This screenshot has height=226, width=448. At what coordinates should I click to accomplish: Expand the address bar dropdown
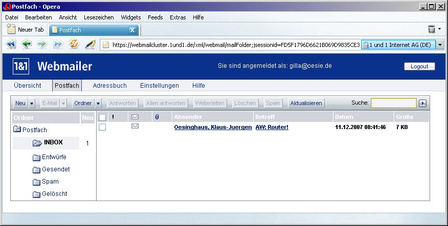(440, 45)
